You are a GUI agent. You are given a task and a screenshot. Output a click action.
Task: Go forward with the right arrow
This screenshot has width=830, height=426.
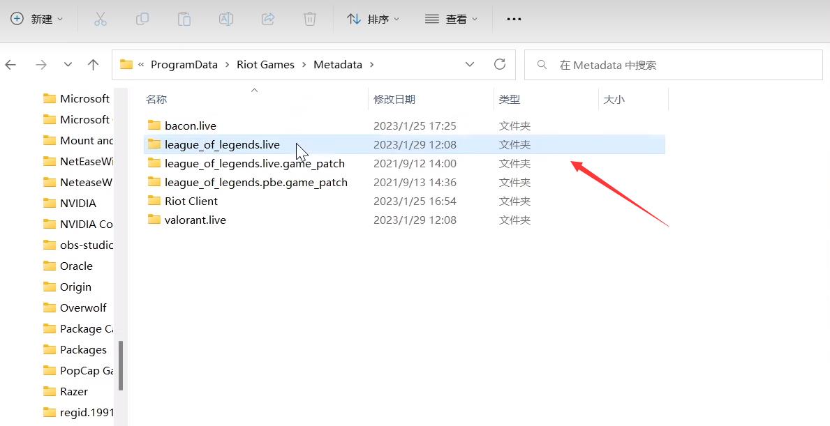pyautogui.click(x=40, y=64)
